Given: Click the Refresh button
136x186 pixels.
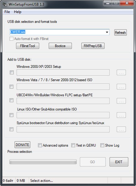Looking at the screenshot, I should click(x=120, y=32).
